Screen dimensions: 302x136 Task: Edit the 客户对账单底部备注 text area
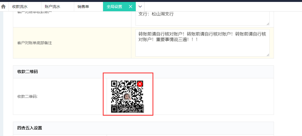(203, 43)
